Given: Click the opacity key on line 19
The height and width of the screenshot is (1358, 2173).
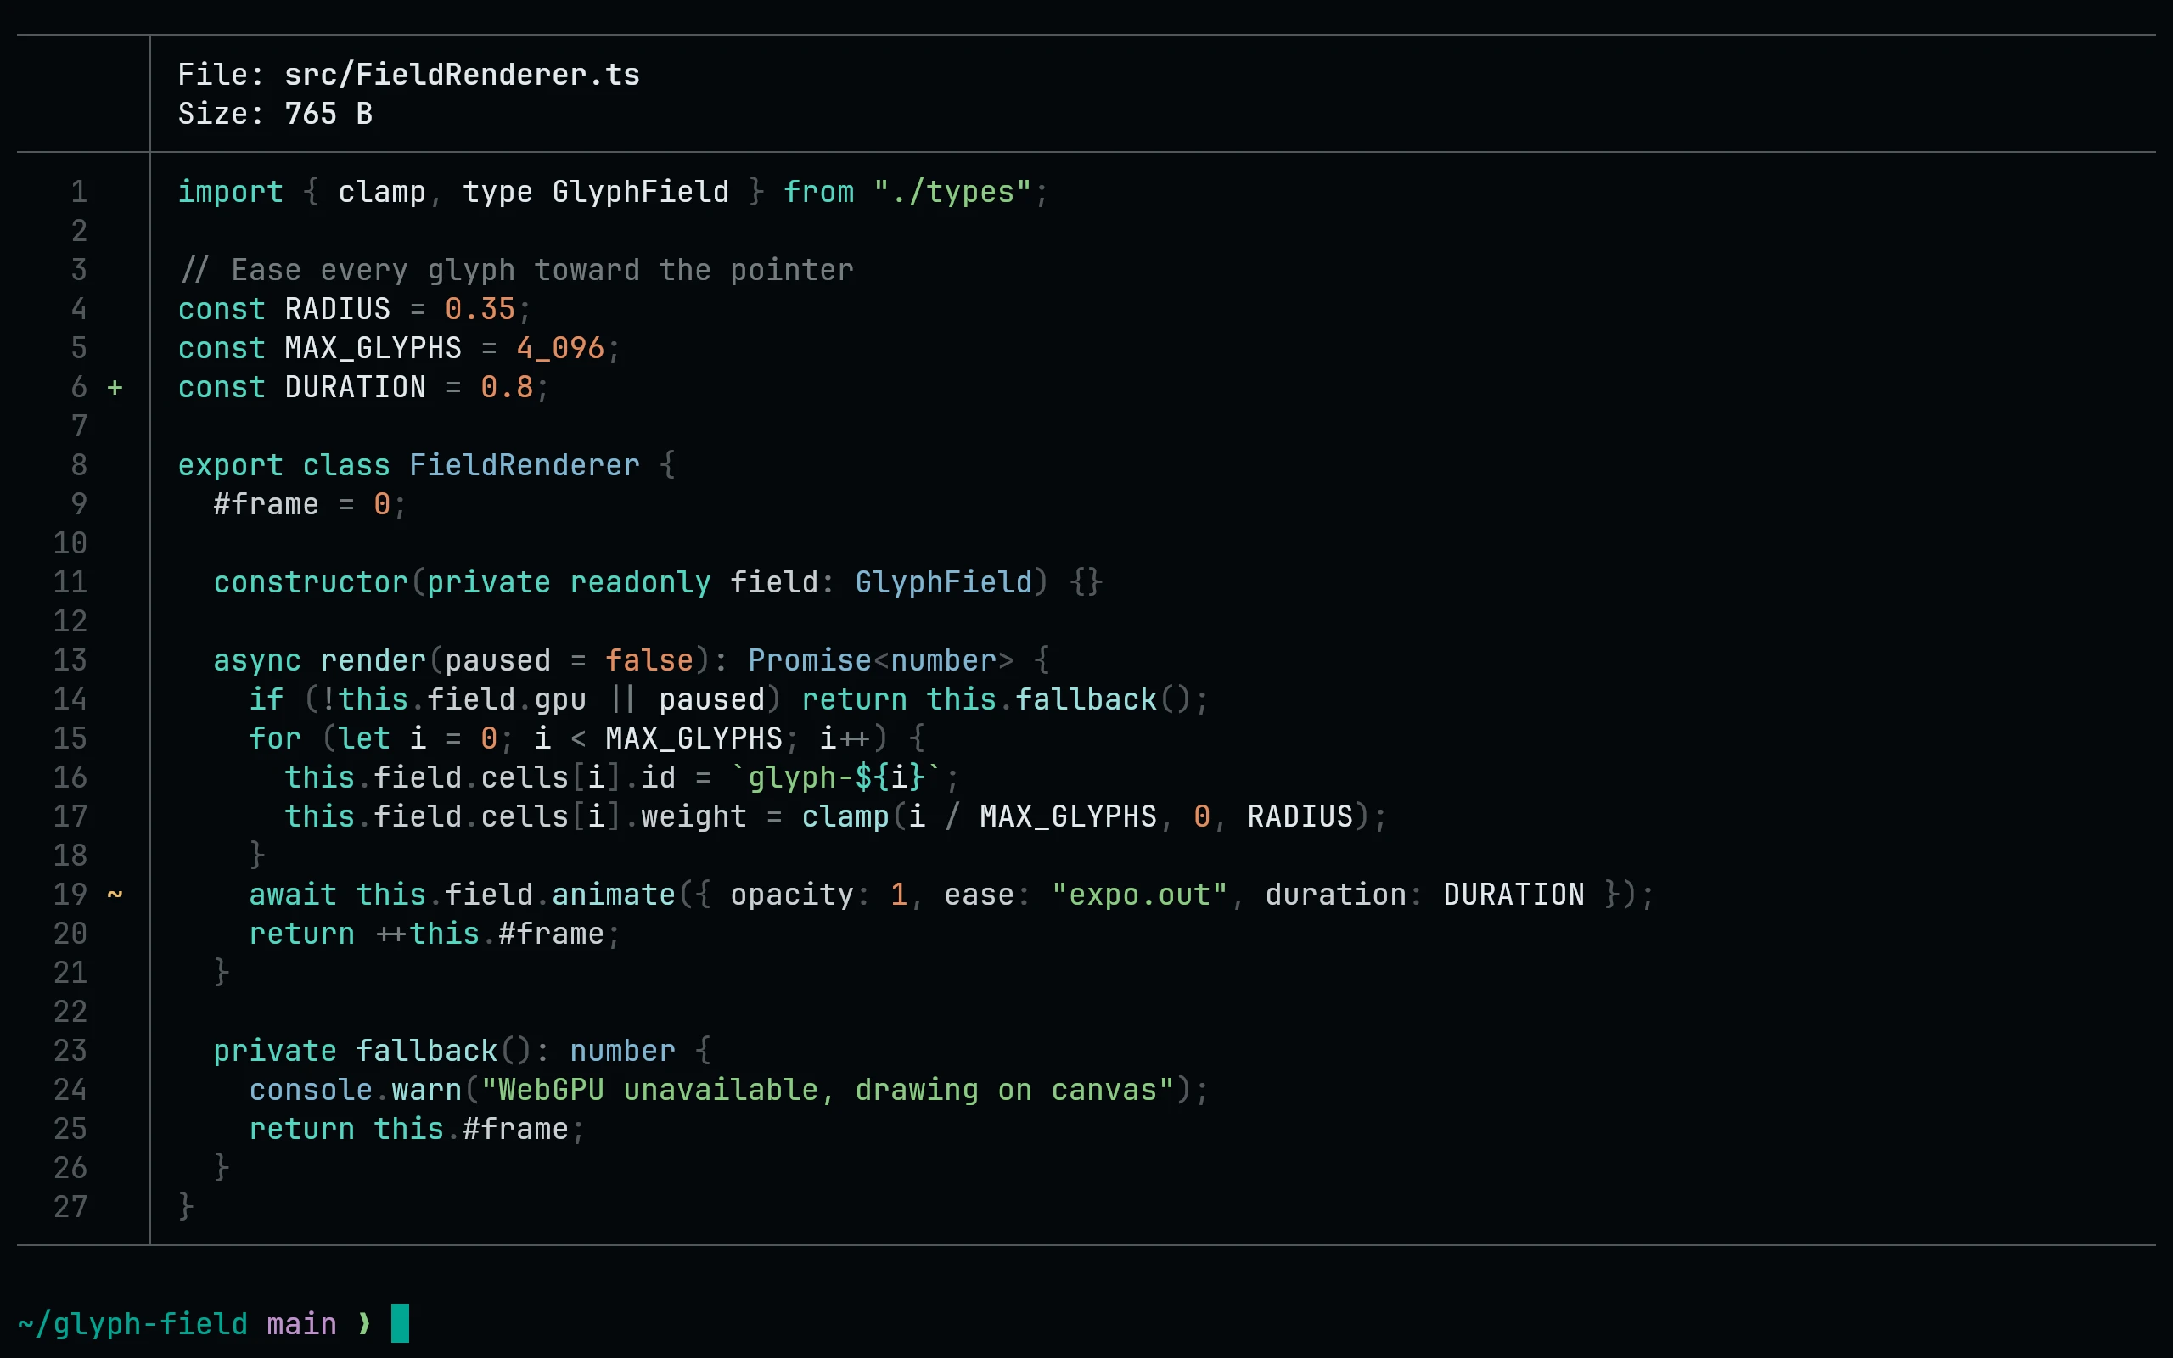Looking at the screenshot, I should point(792,895).
